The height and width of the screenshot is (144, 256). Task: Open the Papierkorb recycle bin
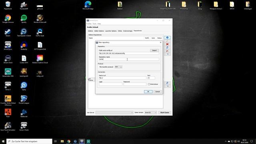[x=8, y=5]
